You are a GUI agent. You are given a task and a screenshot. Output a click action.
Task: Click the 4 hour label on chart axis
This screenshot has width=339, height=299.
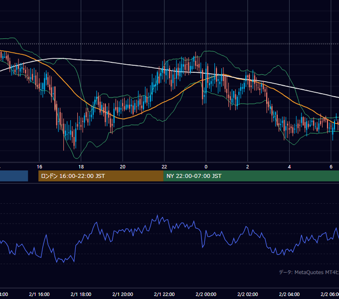[x=289, y=167]
